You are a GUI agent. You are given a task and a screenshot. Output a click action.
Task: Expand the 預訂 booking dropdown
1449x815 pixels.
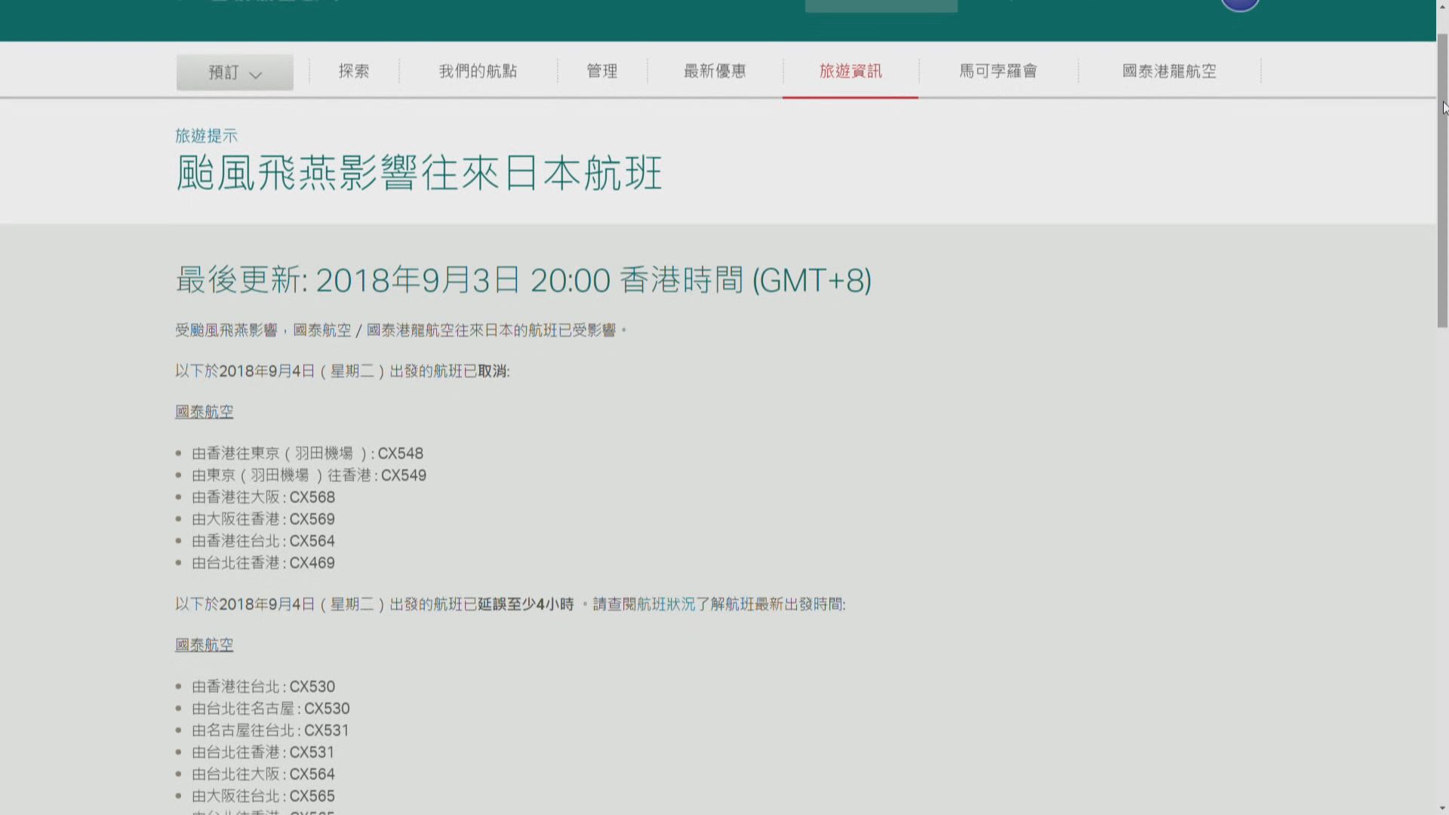point(234,72)
